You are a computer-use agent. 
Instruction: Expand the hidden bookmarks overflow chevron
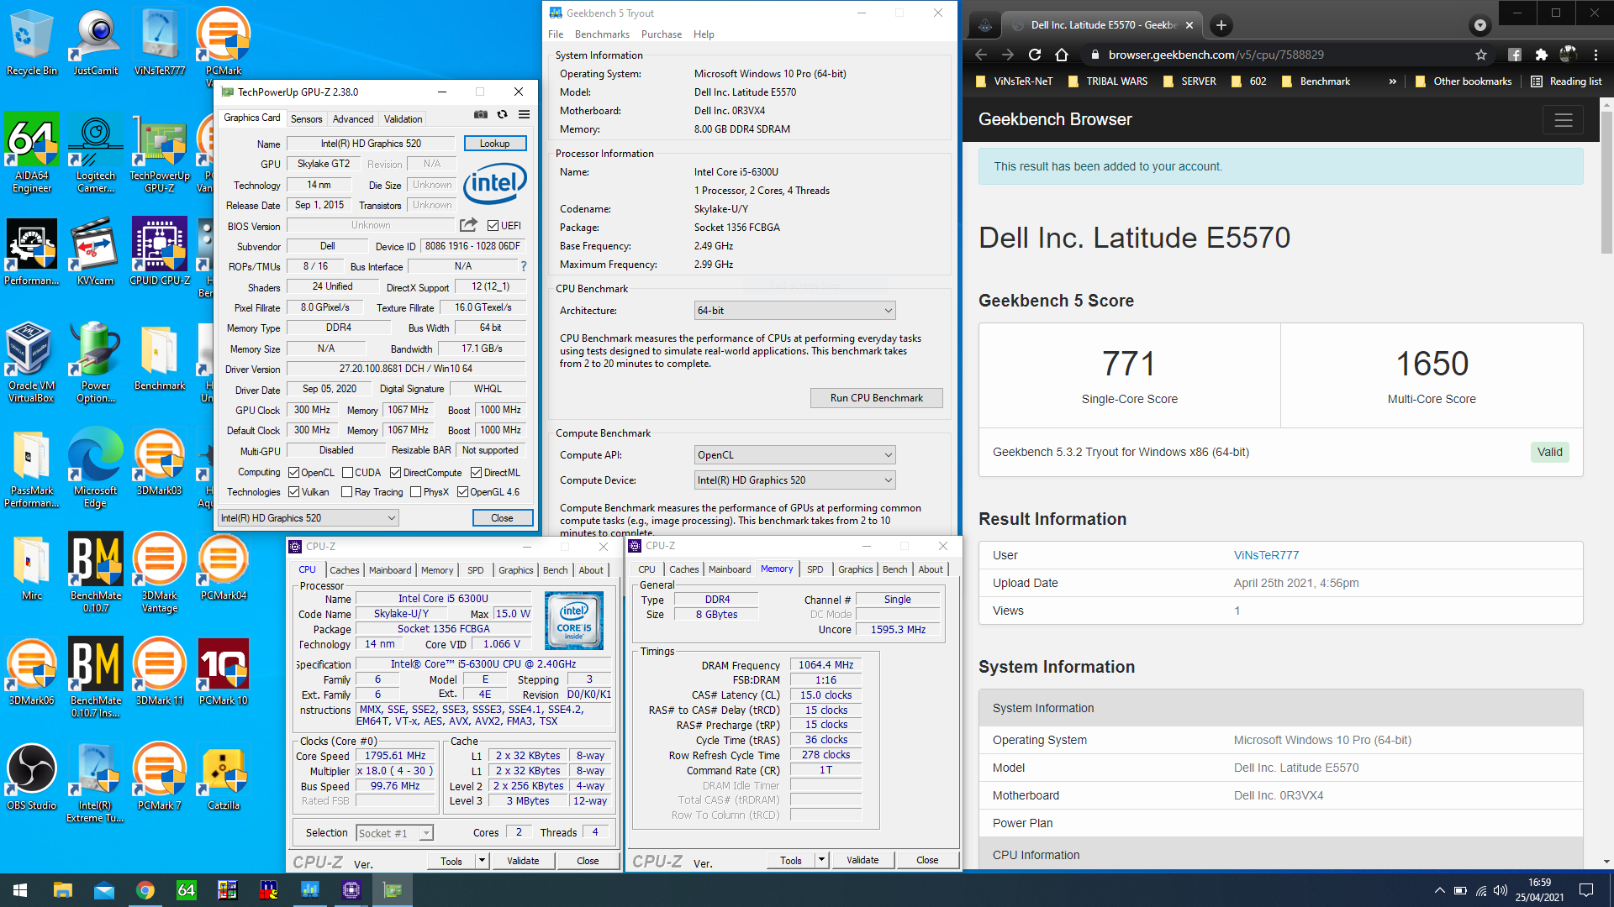tap(1393, 81)
